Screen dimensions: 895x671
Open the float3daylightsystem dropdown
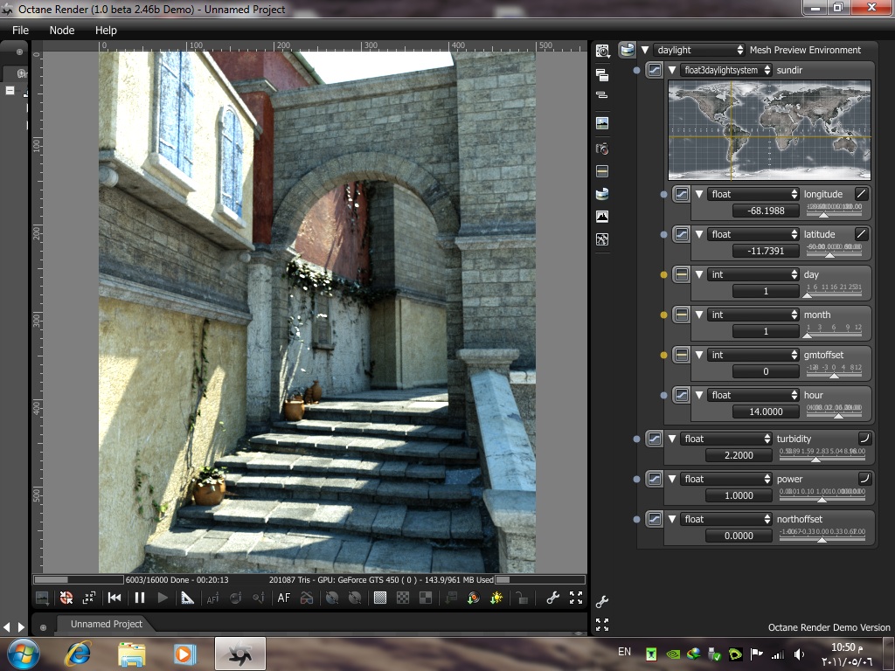726,70
